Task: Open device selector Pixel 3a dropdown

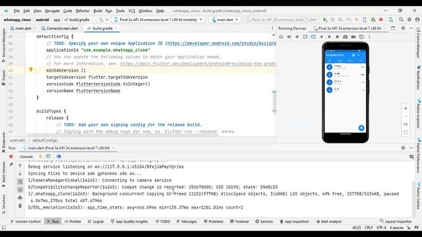Action: point(158,20)
